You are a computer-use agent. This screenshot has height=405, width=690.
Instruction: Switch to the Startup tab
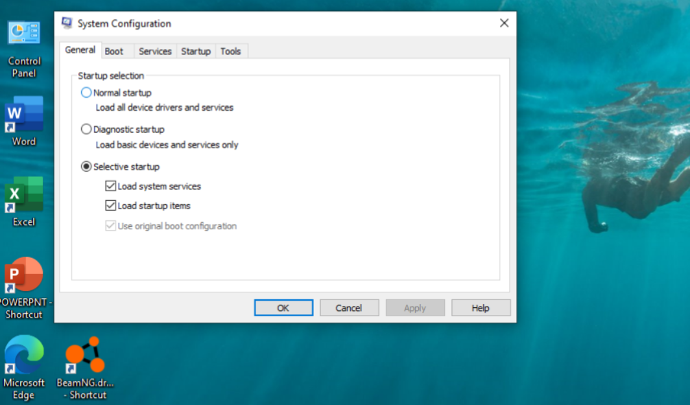coord(195,51)
